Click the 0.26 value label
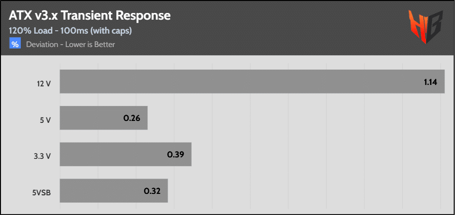Image resolution: width=455 pixels, height=215 pixels. (x=132, y=118)
